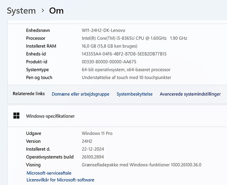Click the Enheds-id value
This screenshot has height=185, width=227.
coord(124,54)
